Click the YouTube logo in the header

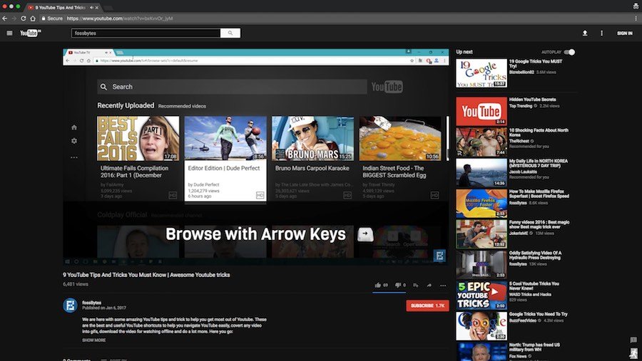point(30,33)
